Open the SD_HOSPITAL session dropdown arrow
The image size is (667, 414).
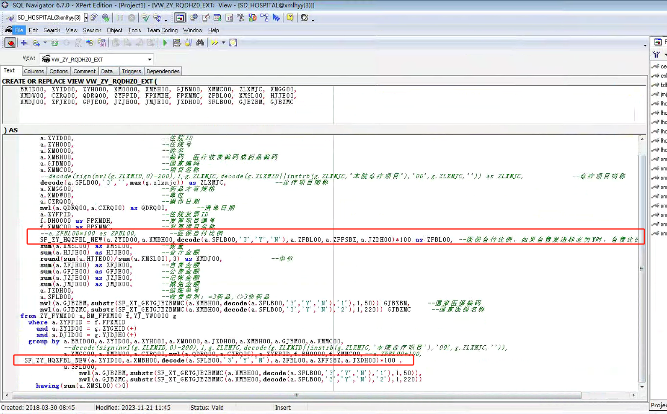86,18
